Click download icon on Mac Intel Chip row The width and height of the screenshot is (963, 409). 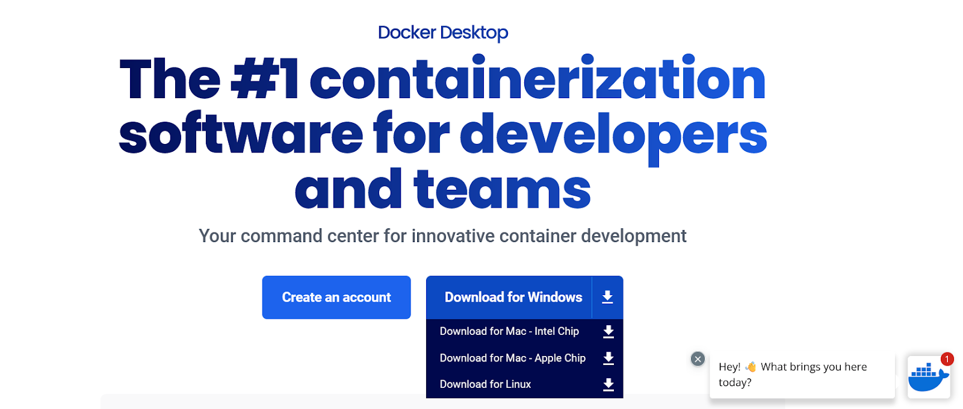(x=608, y=331)
